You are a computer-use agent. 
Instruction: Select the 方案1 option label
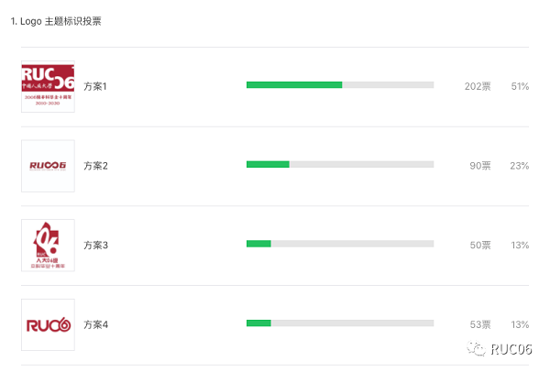[x=95, y=86]
